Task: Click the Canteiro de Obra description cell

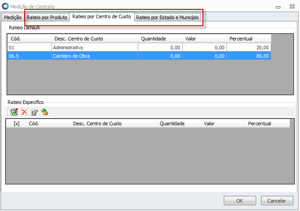Action: (95, 56)
